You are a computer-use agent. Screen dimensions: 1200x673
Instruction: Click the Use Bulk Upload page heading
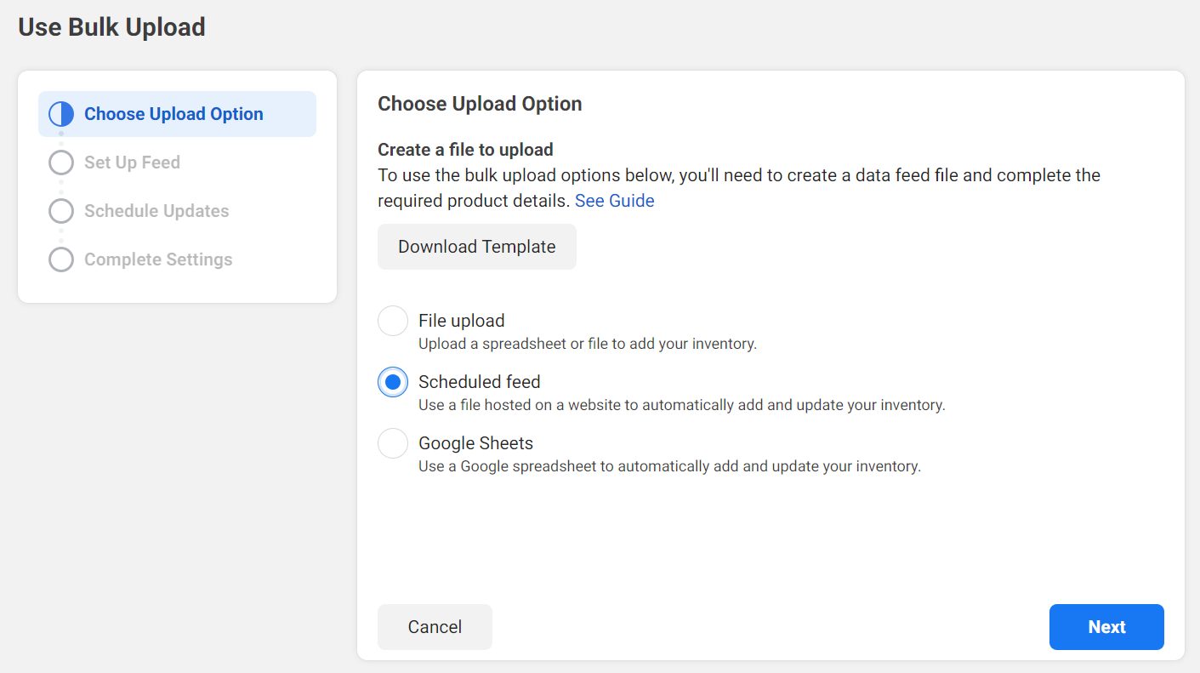coord(111,27)
